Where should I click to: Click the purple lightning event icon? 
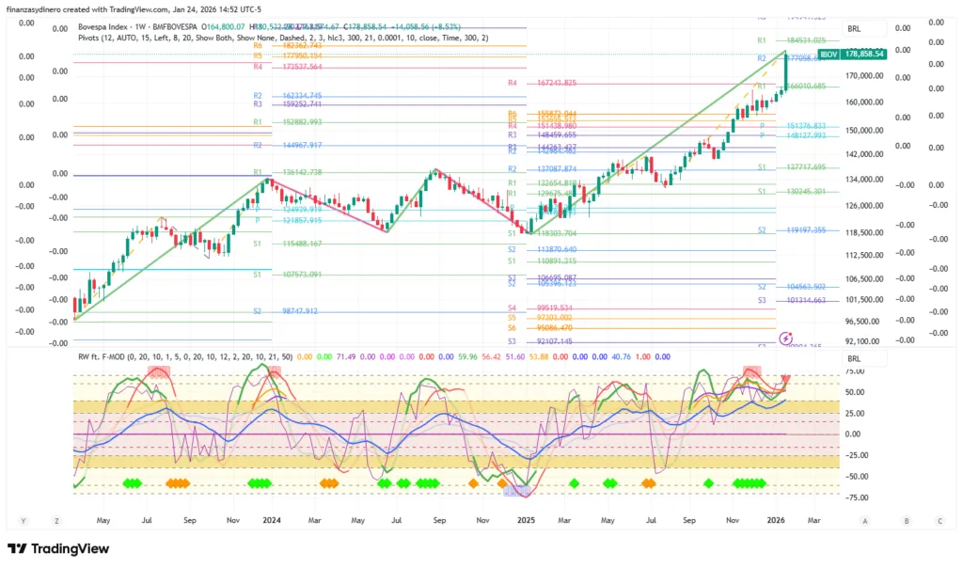pyautogui.click(x=786, y=338)
